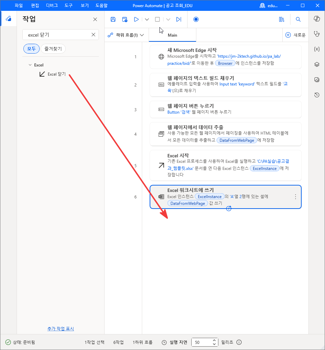Open the error history clock icon
Screen dimensions: 325x350
[x=317, y=95]
